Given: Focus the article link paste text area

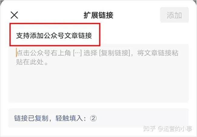Looking at the screenshot, I should [98, 73].
